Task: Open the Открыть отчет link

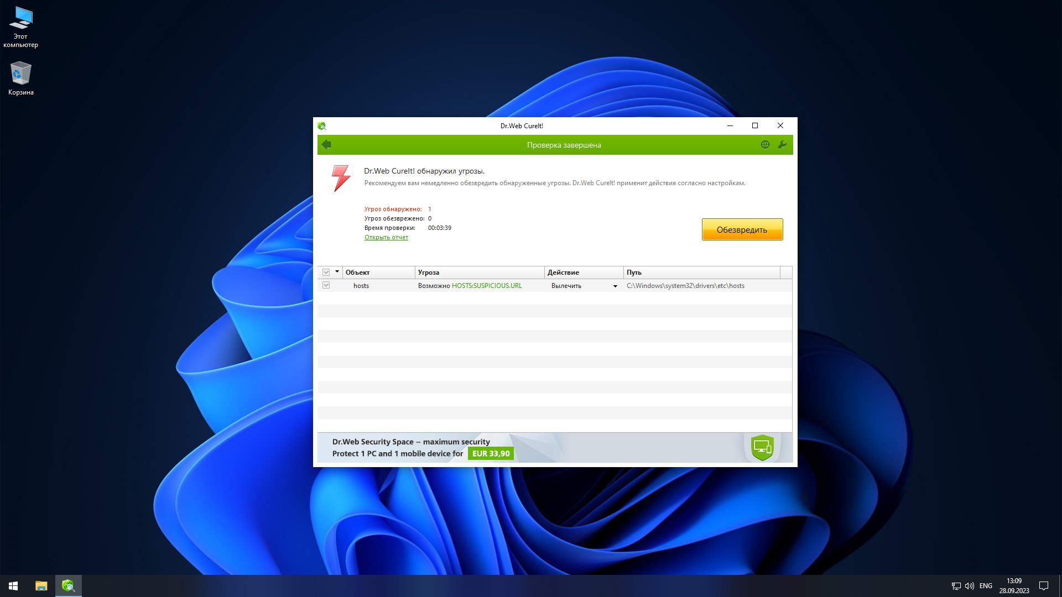Action: [x=386, y=237]
